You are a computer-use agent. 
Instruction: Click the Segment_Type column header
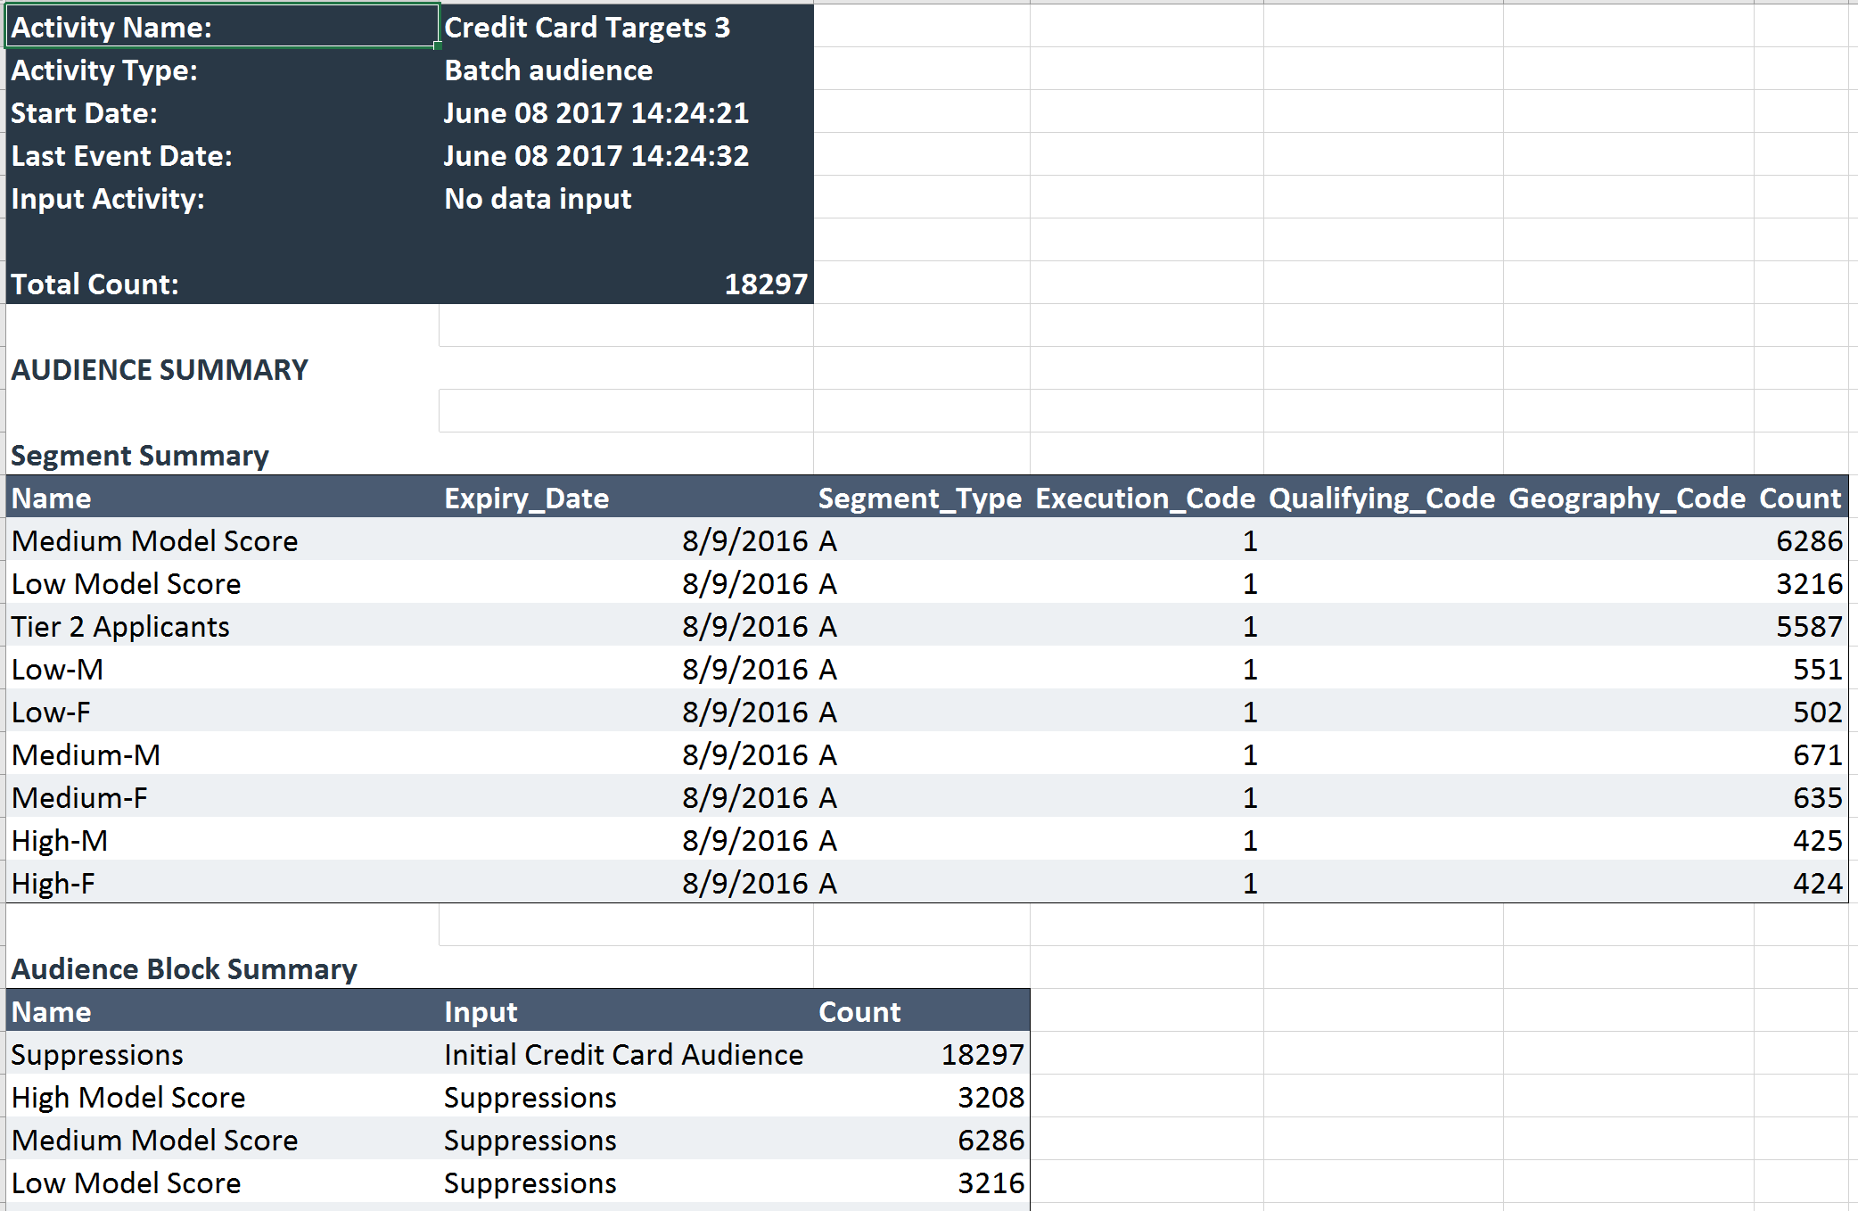tap(920, 498)
